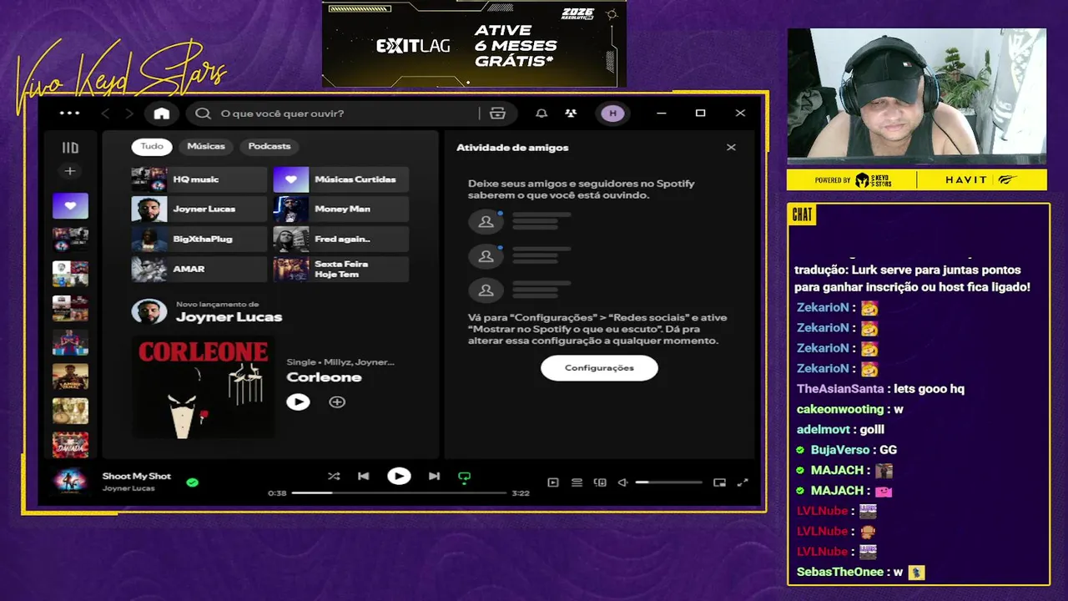The width and height of the screenshot is (1068, 601).
Task: Skip to previous track
Action: coord(364,477)
